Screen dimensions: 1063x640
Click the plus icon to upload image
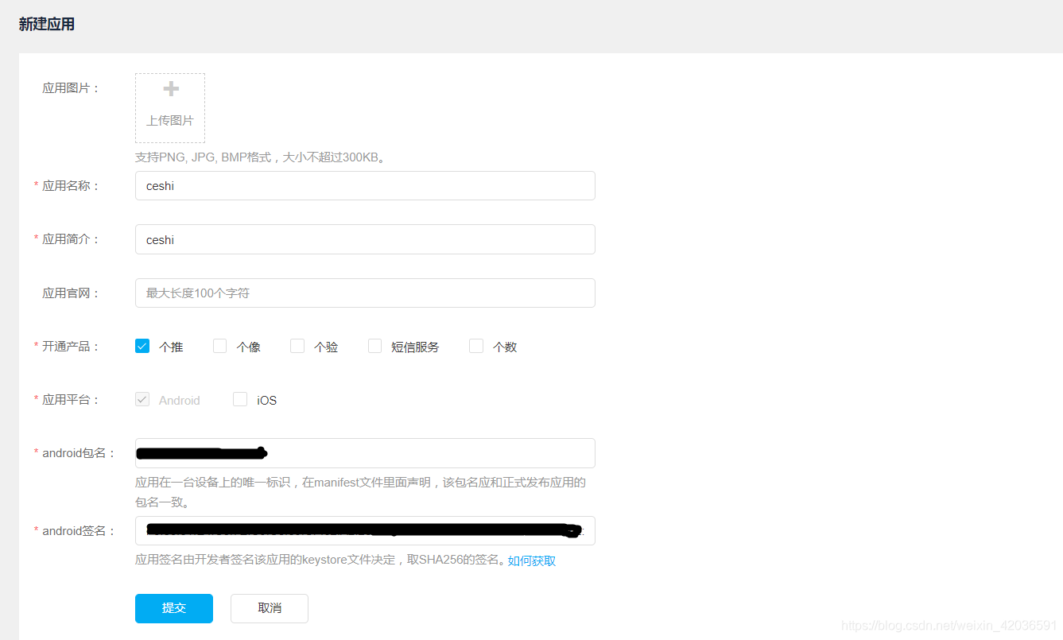(x=170, y=88)
